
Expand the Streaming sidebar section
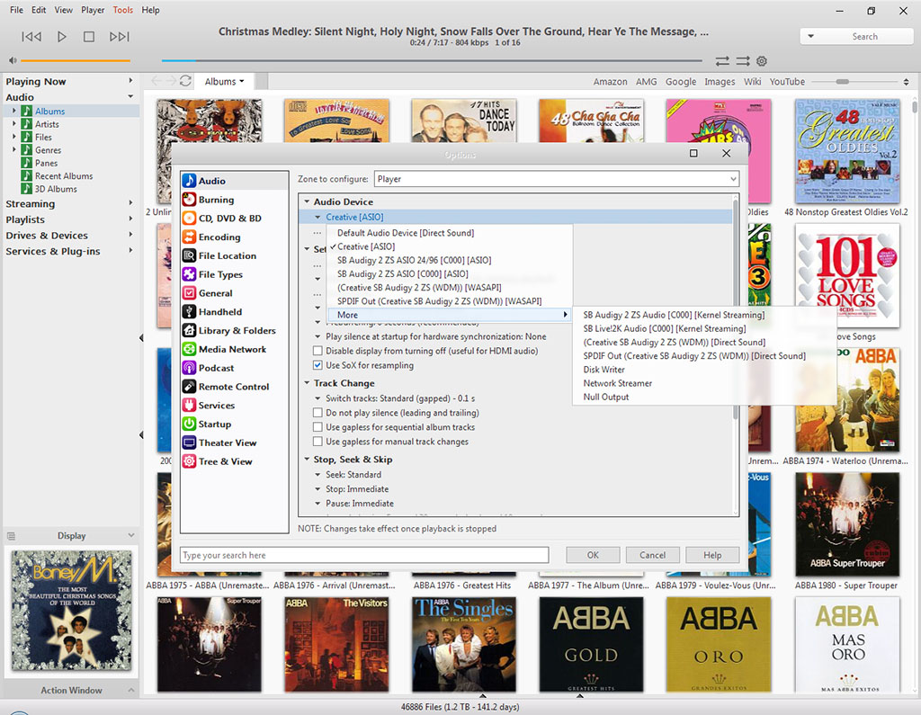coord(130,203)
